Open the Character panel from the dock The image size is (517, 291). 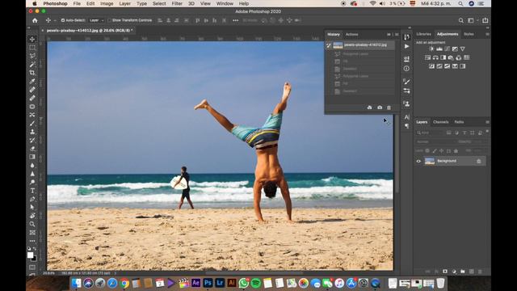coord(406,117)
